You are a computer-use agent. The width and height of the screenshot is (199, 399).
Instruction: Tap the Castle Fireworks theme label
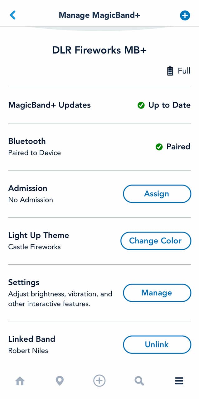pyautogui.click(x=35, y=247)
